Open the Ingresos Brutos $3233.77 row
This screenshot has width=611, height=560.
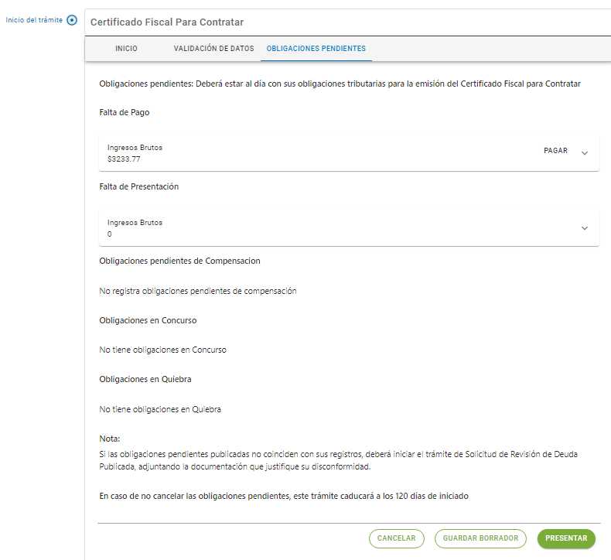349,153
